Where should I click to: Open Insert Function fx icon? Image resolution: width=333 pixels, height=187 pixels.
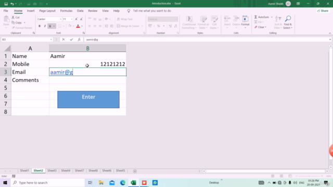click(x=79, y=39)
